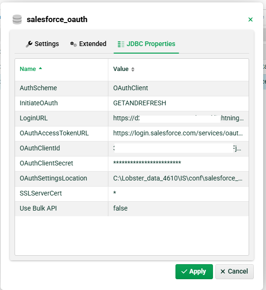Screen dimensions: 266x290
Task: Click the Name ascending sort arrow
Action: click(40, 69)
